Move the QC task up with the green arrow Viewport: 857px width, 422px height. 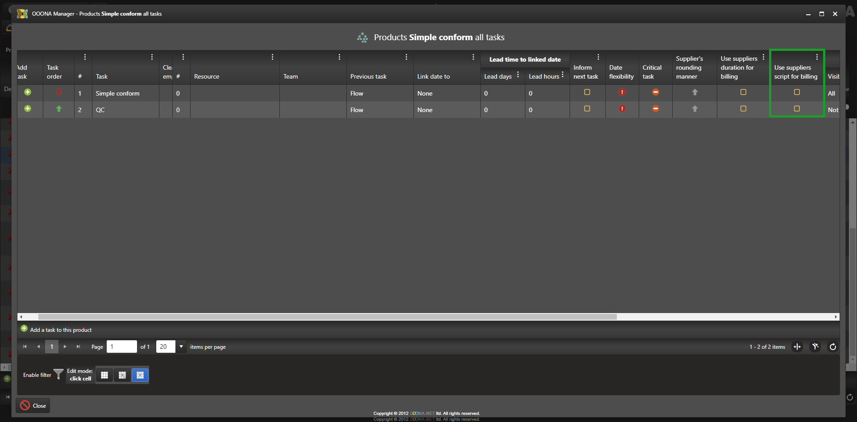(x=58, y=109)
